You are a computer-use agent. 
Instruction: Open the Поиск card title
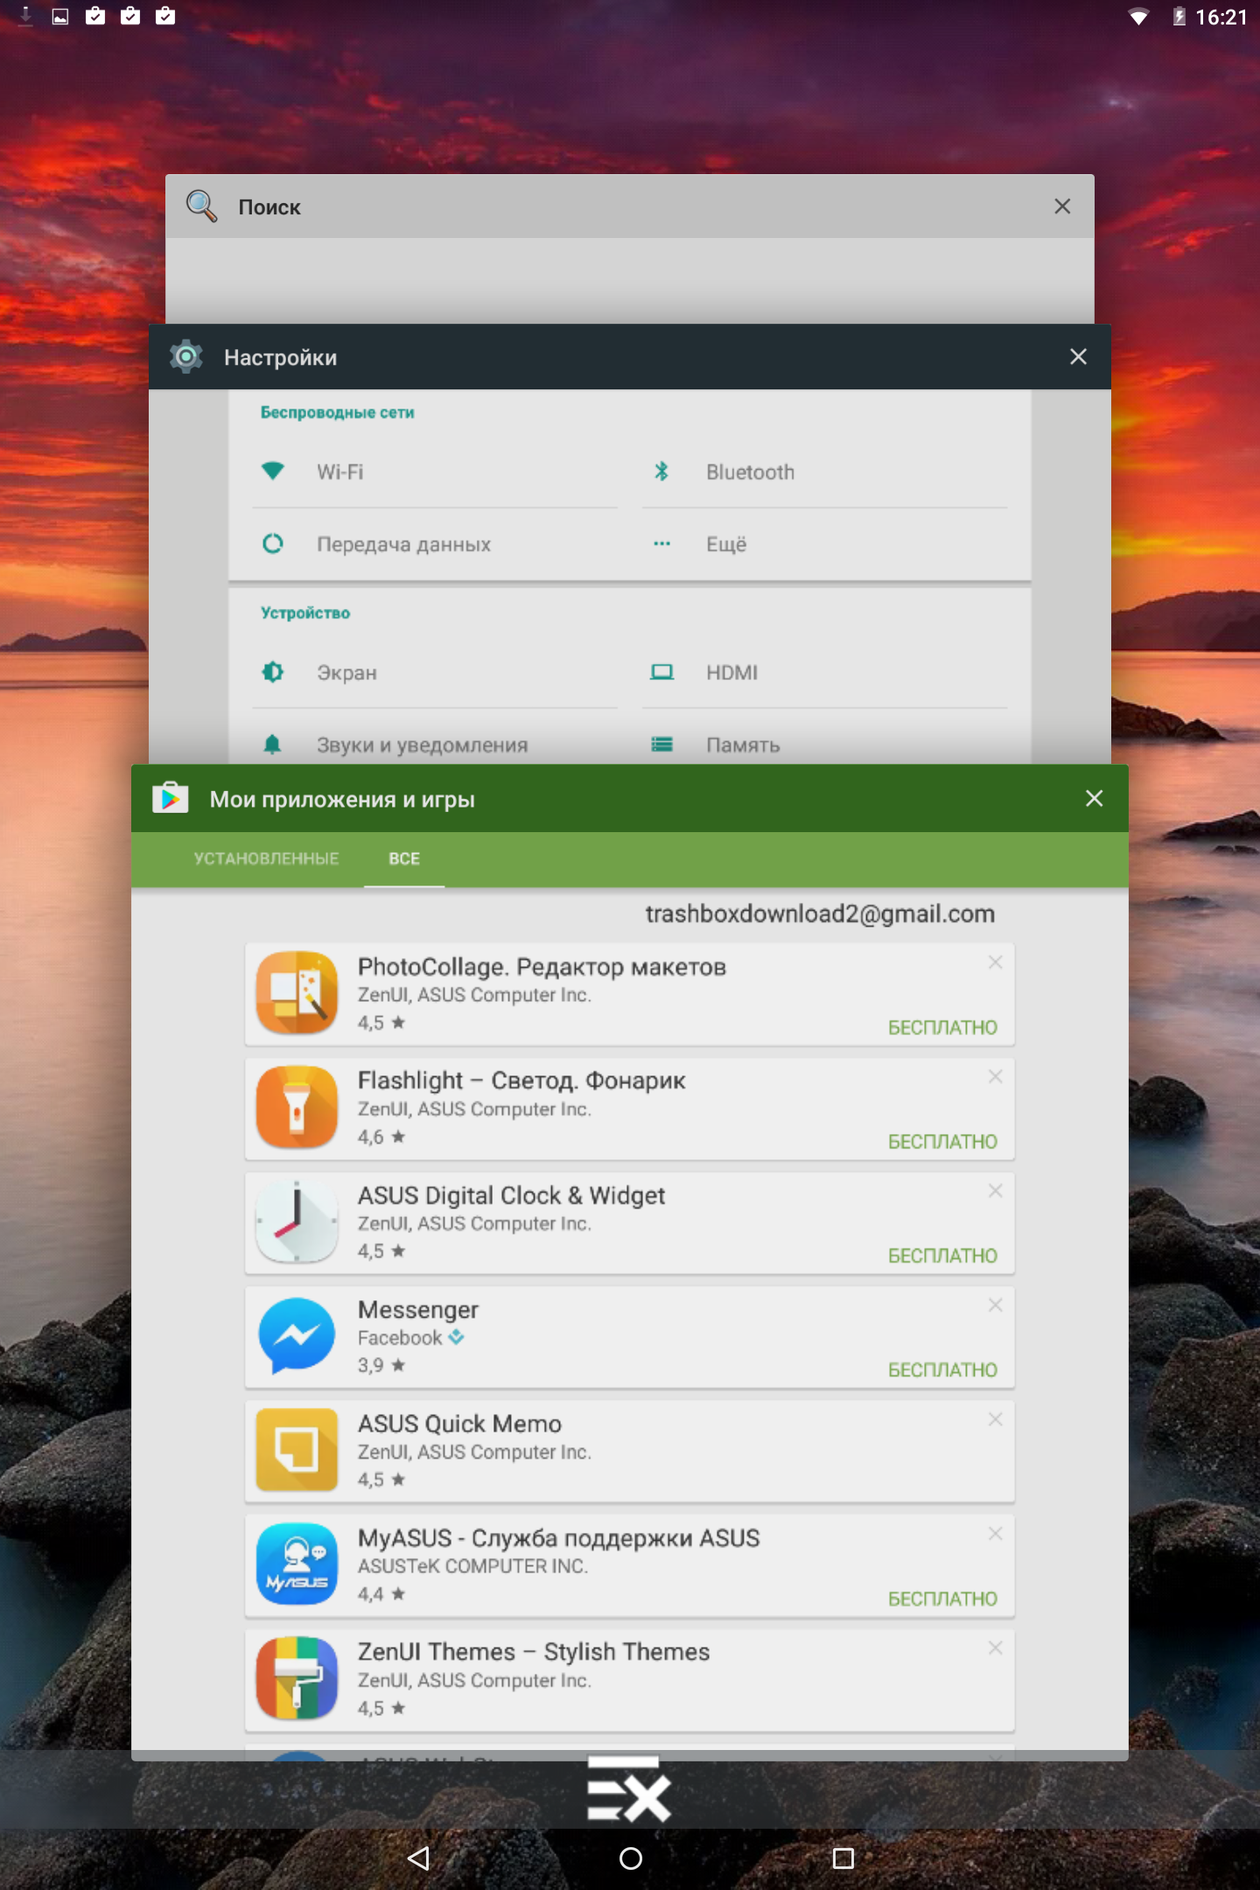269,207
